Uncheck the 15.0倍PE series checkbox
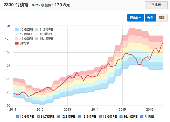 101,117
